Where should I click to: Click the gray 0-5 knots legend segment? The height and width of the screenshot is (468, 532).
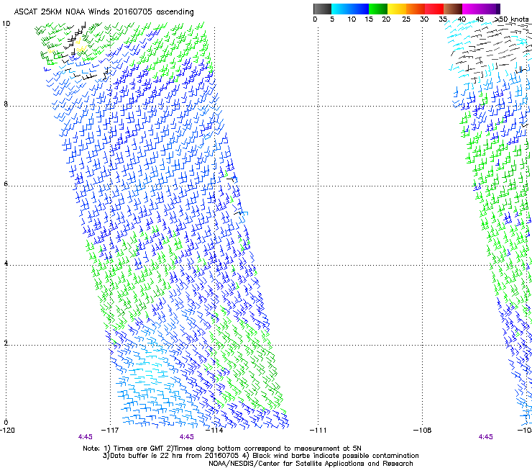(x=322, y=9)
